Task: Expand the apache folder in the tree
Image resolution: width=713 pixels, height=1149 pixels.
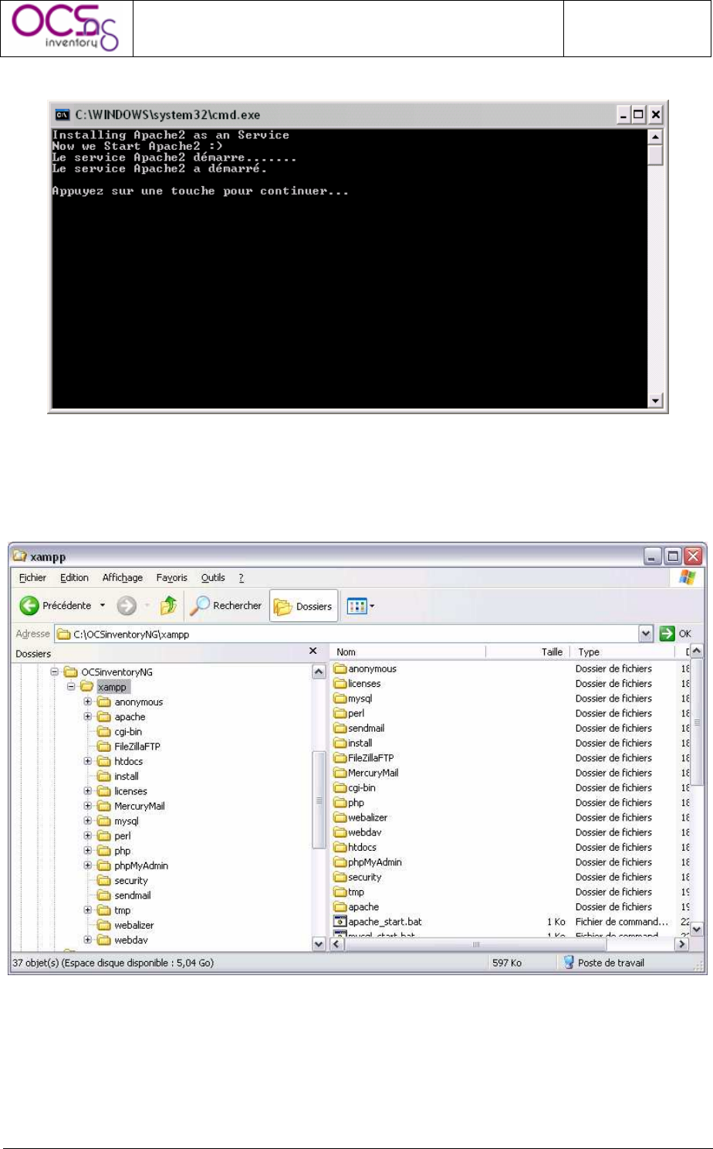Action: [87, 717]
